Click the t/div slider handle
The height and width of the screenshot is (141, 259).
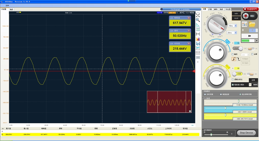pyautogui.click(x=239, y=101)
